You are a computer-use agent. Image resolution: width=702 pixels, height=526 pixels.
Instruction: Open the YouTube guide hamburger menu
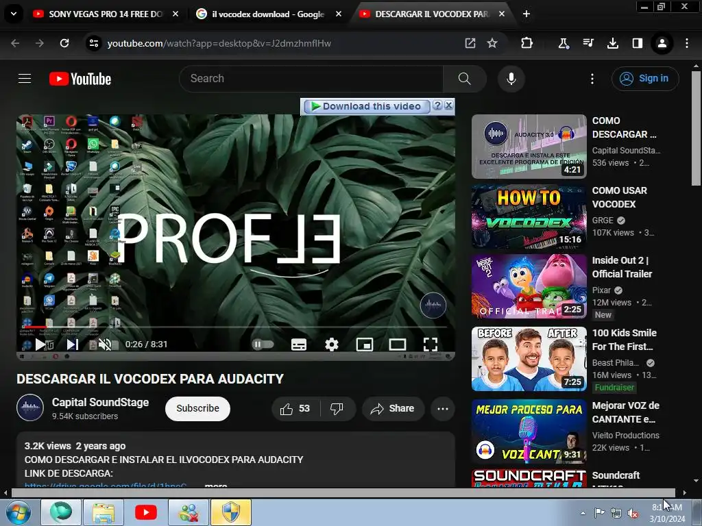click(25, 79)
